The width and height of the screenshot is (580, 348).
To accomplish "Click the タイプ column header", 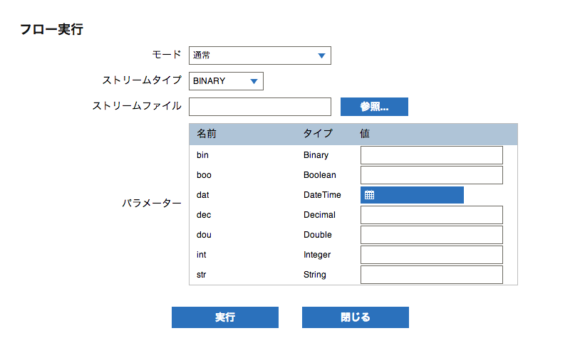I will (x=318, y=134).
